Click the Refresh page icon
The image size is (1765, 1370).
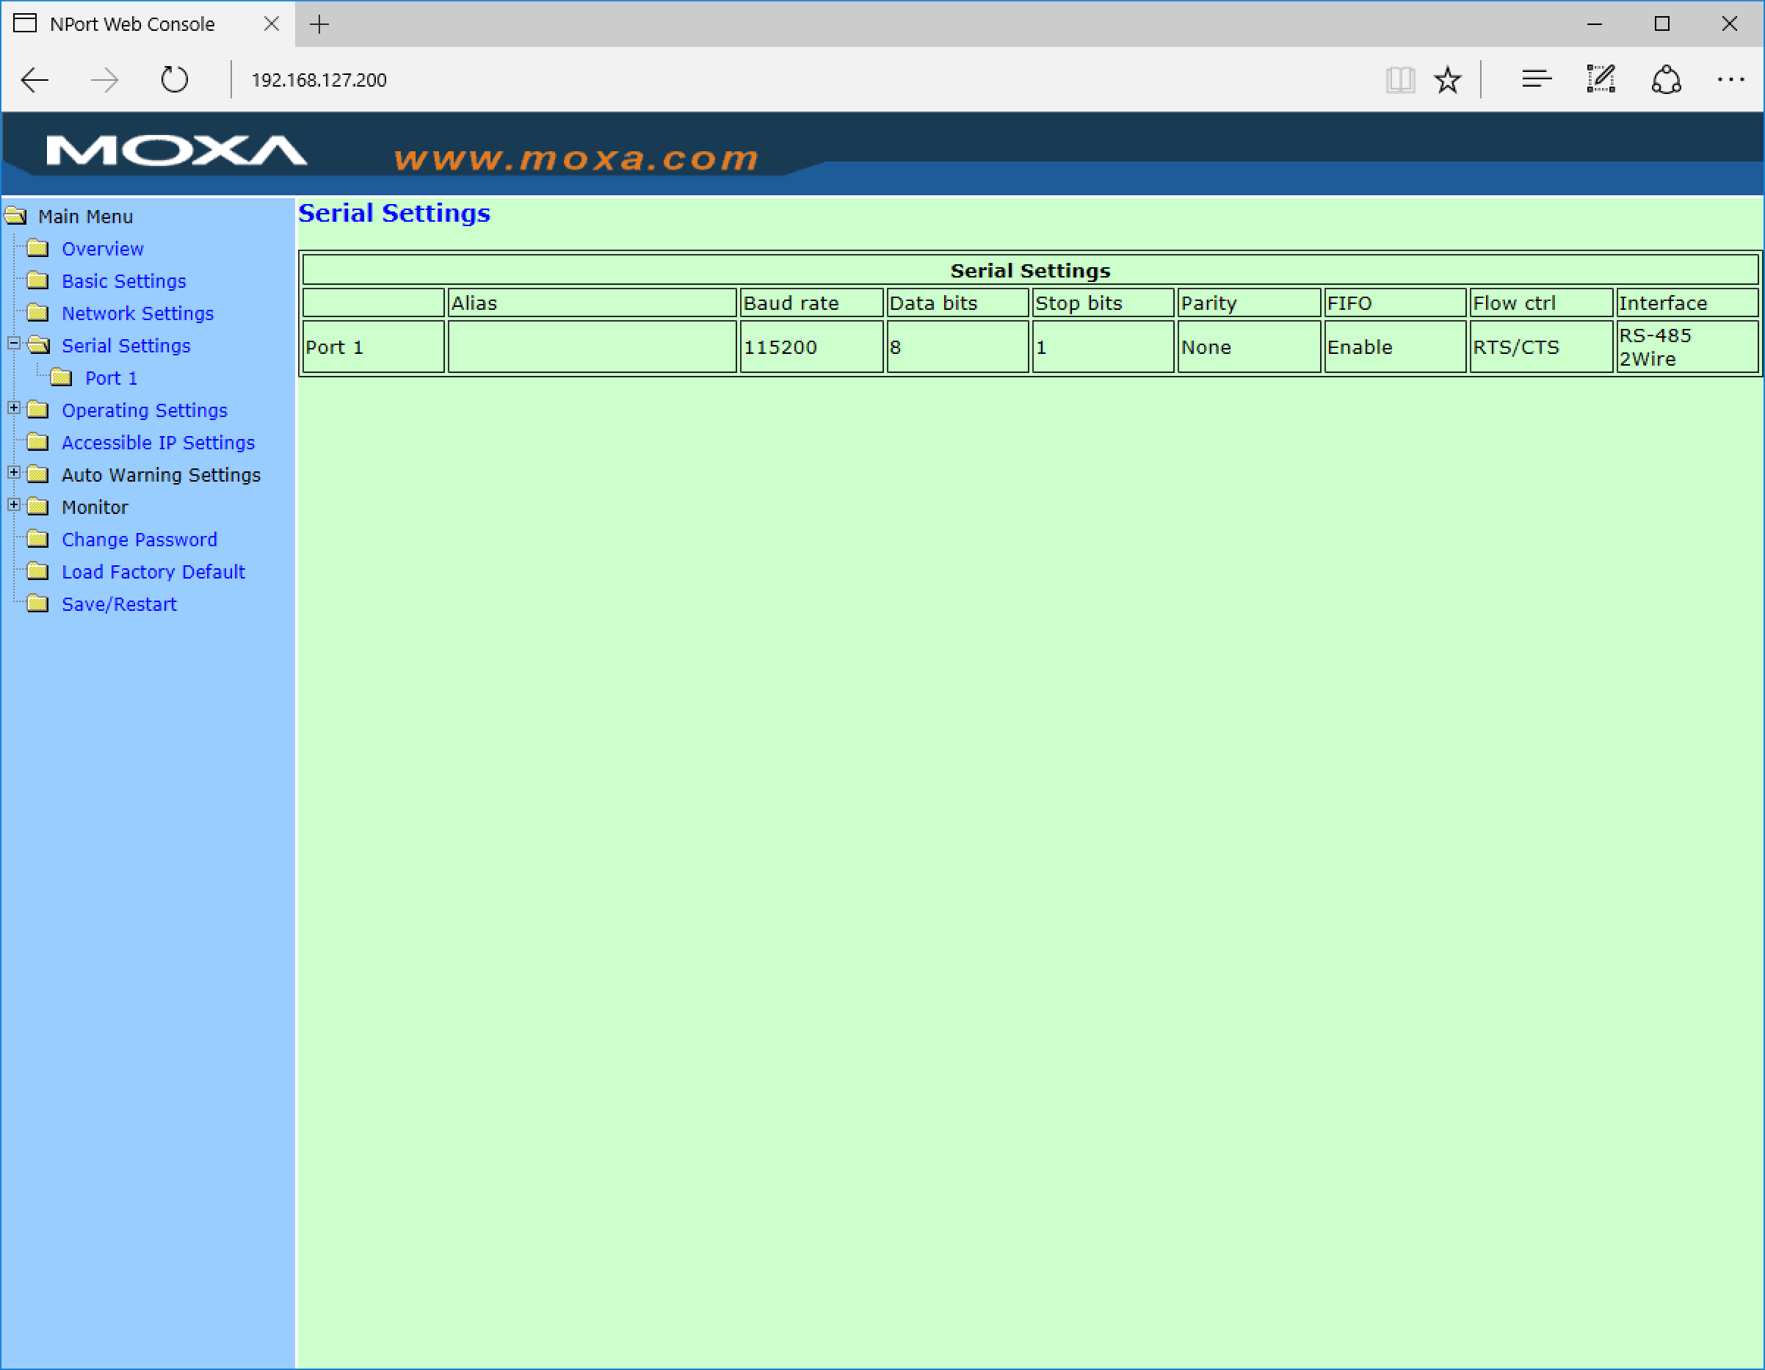point(174,80)
